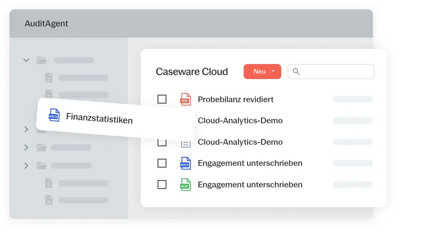Image resolution: width=437 pixels, height=246 pixels.
Task: Open the dropdown arrow on the Neu button
Action: pyautogui.click(x=273, y=71)
